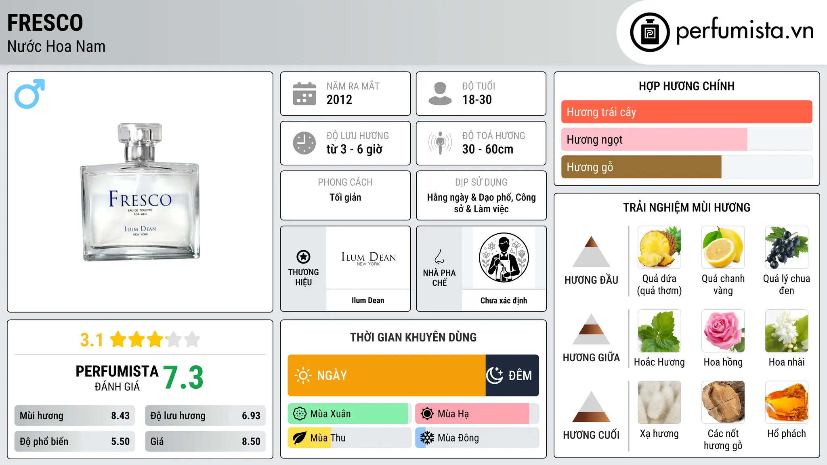The height and width of the screenshot is (465, 827).
Task: Click the Mùa Thu season bar
Action: 349,438
